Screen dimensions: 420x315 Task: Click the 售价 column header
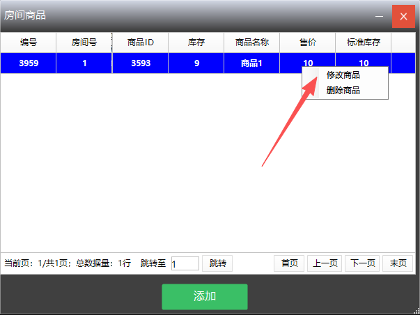[308, 43]
